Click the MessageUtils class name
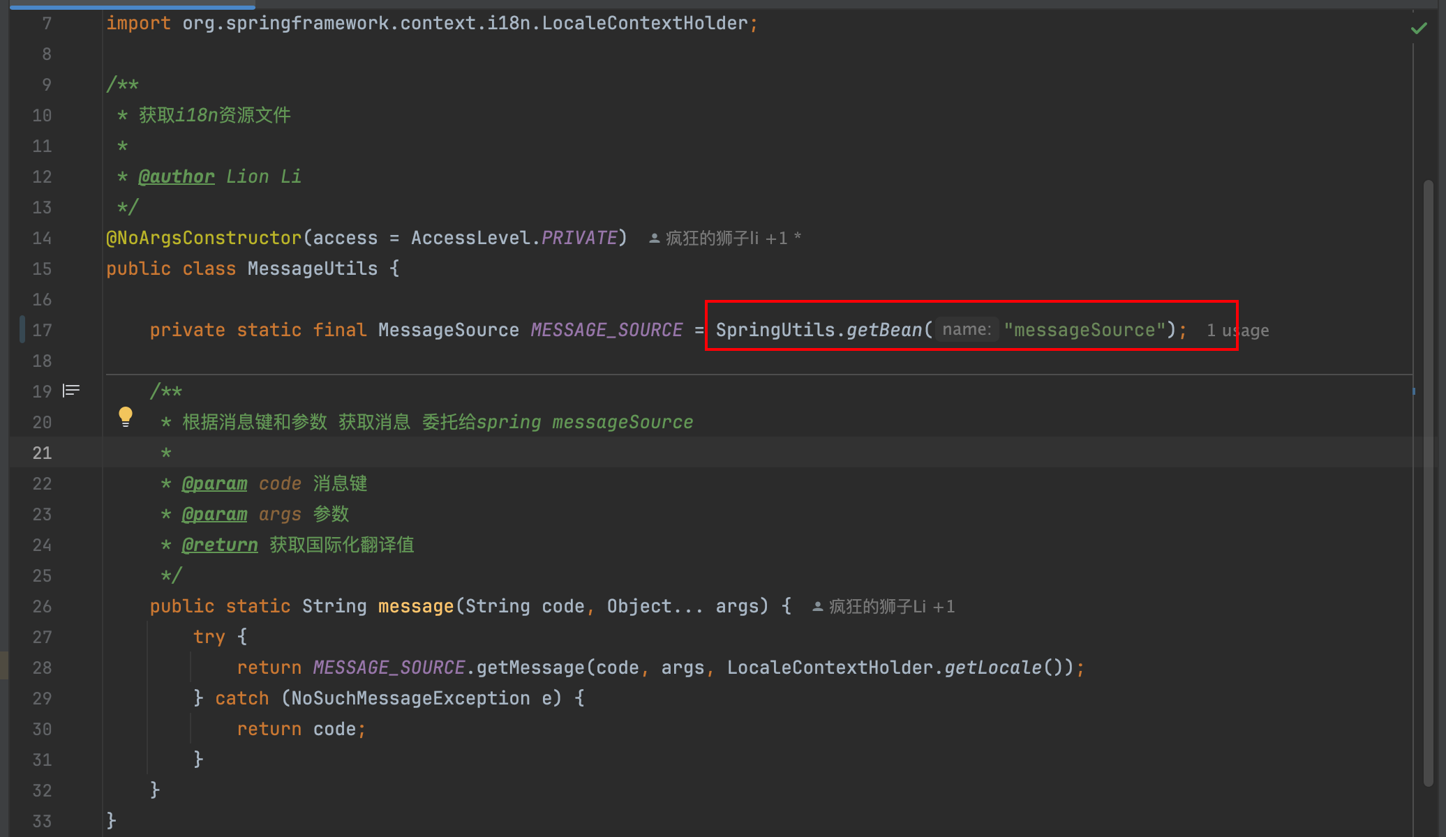The image size is (1446, 837). click(x=313, y=268)
